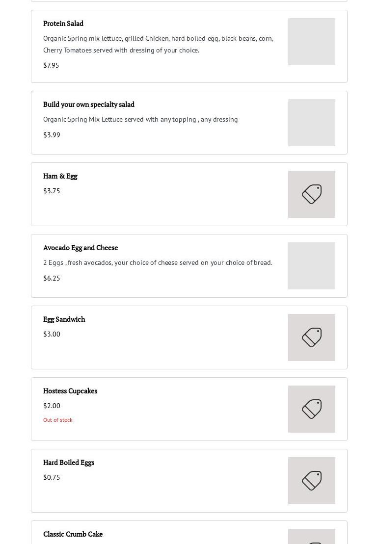Click the Egg Sandwich tag placeholder icon
Viewport: 378px width, 544px height.
(312, 337)
